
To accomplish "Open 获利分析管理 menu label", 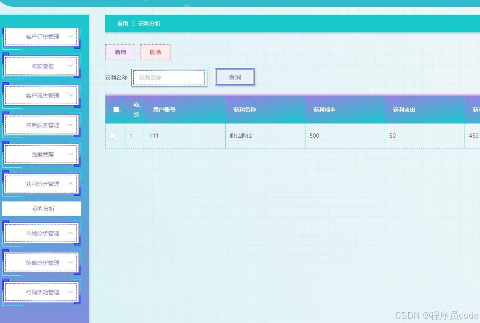I will click(x=42, y=184).
